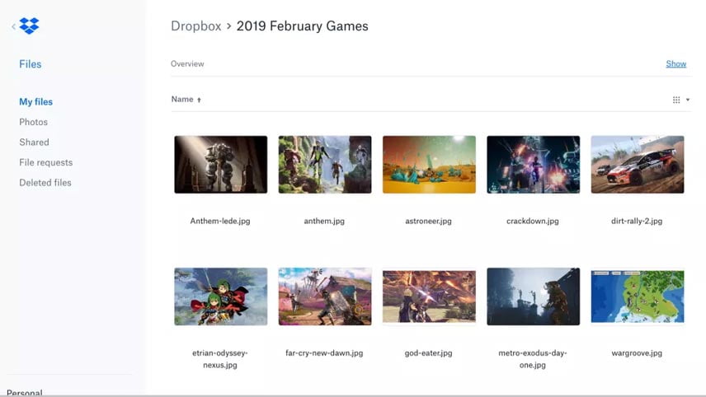Select My files in the sidebar
The image size is (706, 397).
pyautogui.click(x=35, y=102)
